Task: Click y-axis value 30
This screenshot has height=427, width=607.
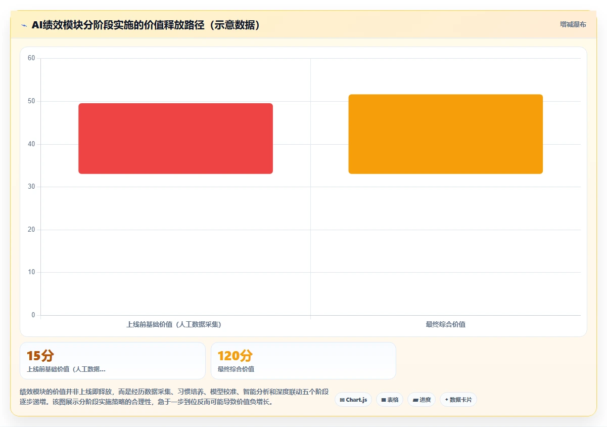Action: (31, 187)
